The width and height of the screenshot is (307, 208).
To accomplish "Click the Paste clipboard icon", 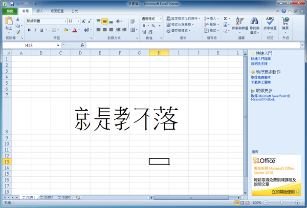I will click(x=9, y=21).
